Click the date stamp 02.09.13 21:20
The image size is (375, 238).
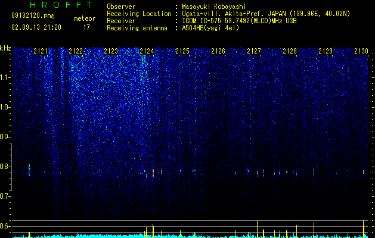coord(36,27)
